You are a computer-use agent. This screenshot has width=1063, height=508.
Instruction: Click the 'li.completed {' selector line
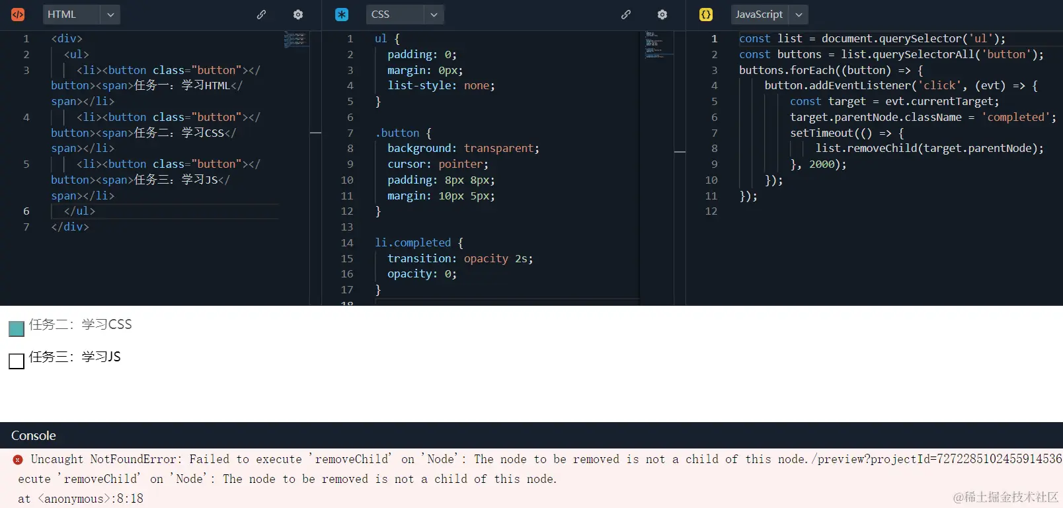[x=419, y=243]
